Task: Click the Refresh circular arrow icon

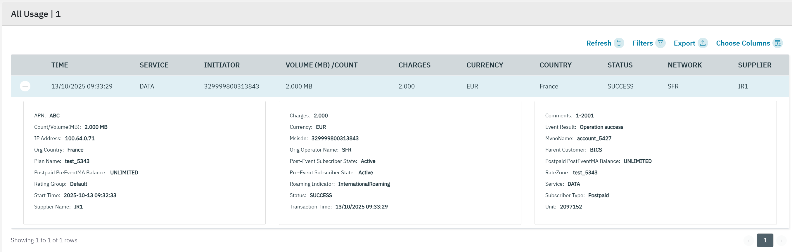Action: 619,43
